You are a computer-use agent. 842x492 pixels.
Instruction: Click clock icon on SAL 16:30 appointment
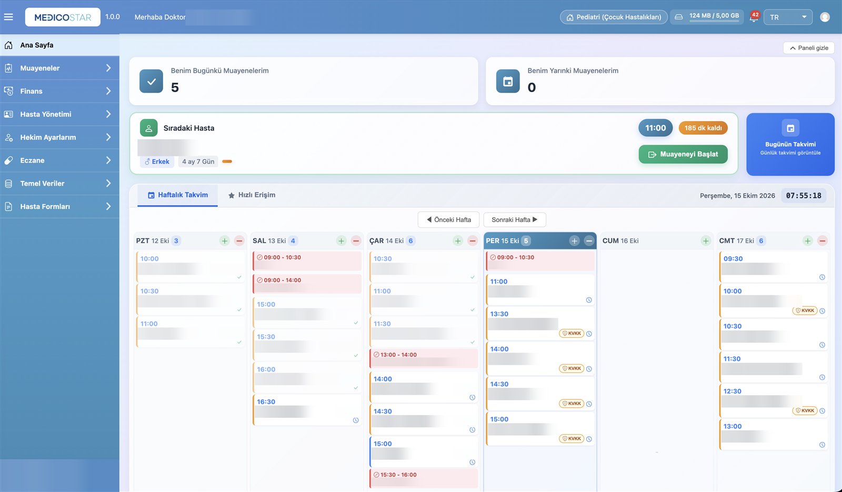tap(356, 420)
